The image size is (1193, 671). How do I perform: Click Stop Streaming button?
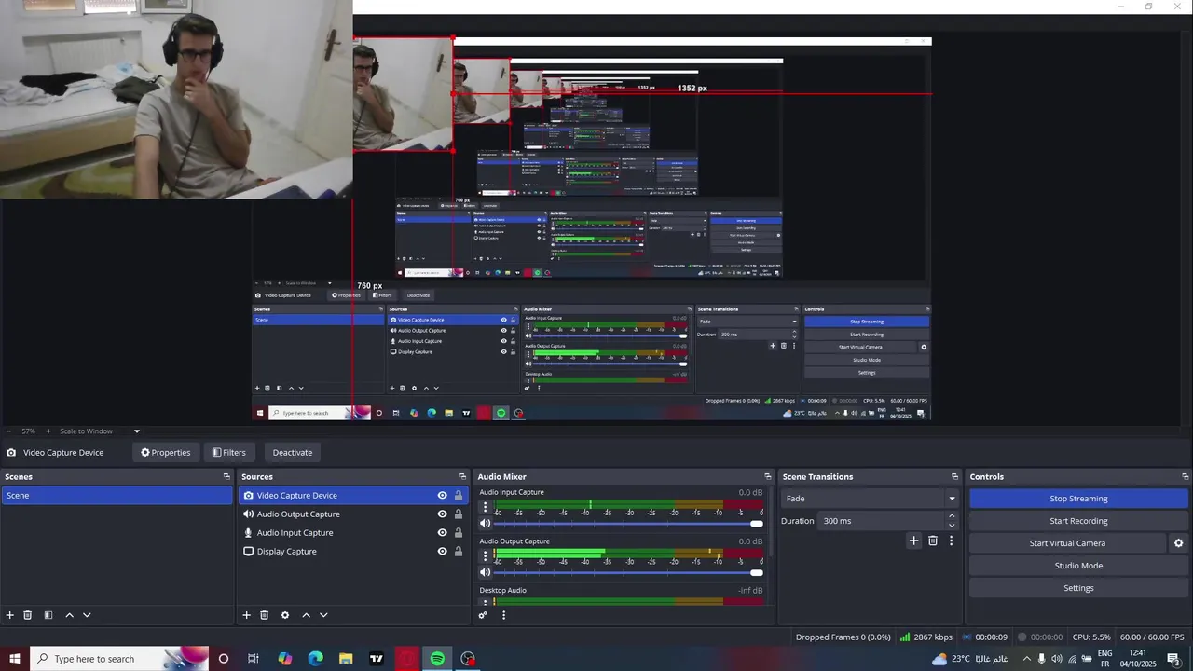[1078, 499]
